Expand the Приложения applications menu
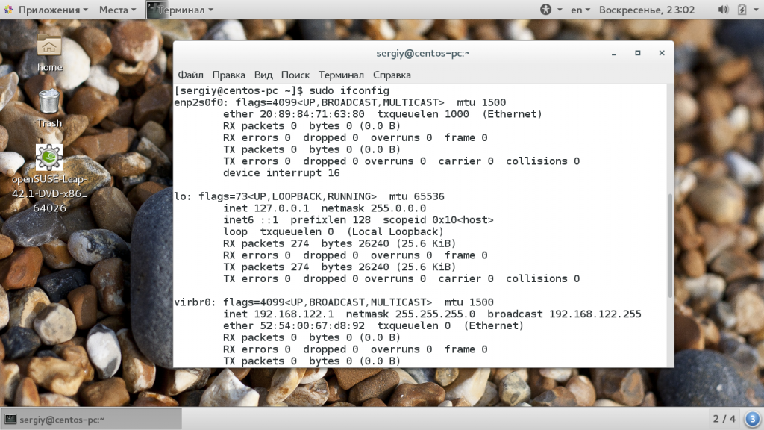Image resolution: width=764 pixels, height=430 pixels. point(49,10)
